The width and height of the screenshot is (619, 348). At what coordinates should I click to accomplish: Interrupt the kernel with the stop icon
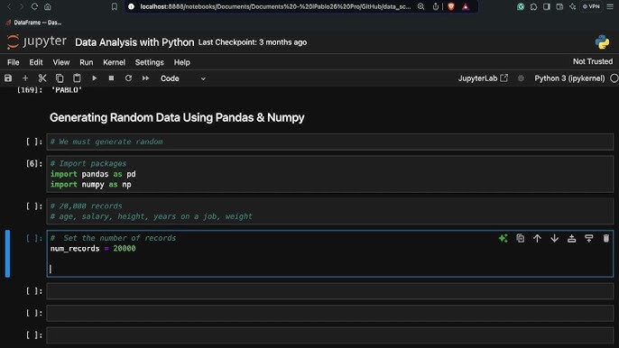coord(111,78)
